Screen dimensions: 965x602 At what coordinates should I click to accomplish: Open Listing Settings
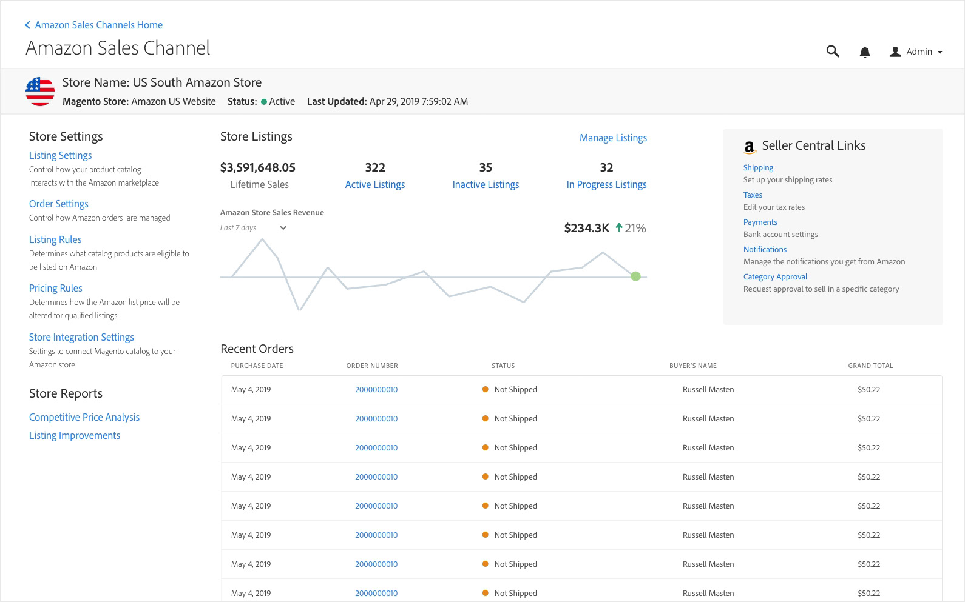(61, 155)
